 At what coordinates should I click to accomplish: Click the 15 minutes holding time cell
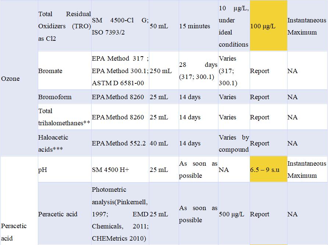(198, 26)
